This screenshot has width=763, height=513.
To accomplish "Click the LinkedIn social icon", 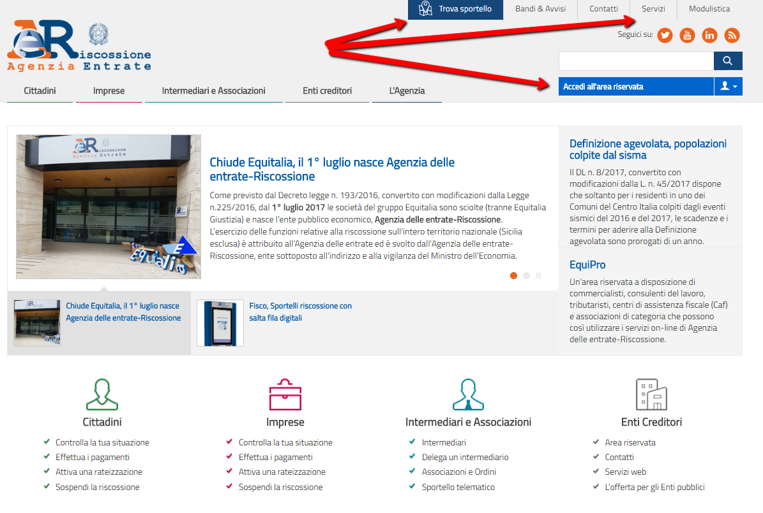I will point(709,35).
